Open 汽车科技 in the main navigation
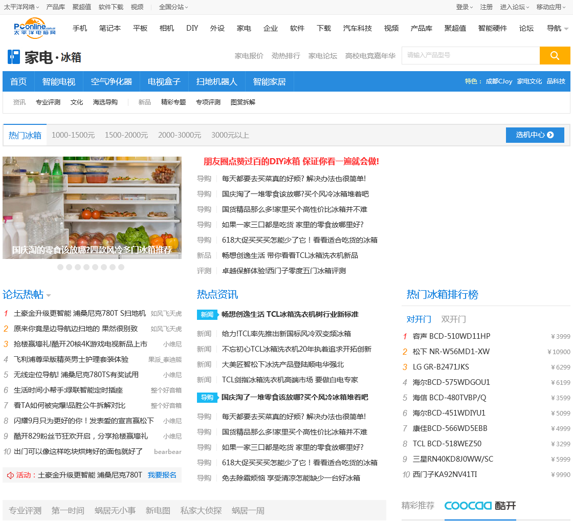This screenshot has height=521, width=573. [358, 28]
